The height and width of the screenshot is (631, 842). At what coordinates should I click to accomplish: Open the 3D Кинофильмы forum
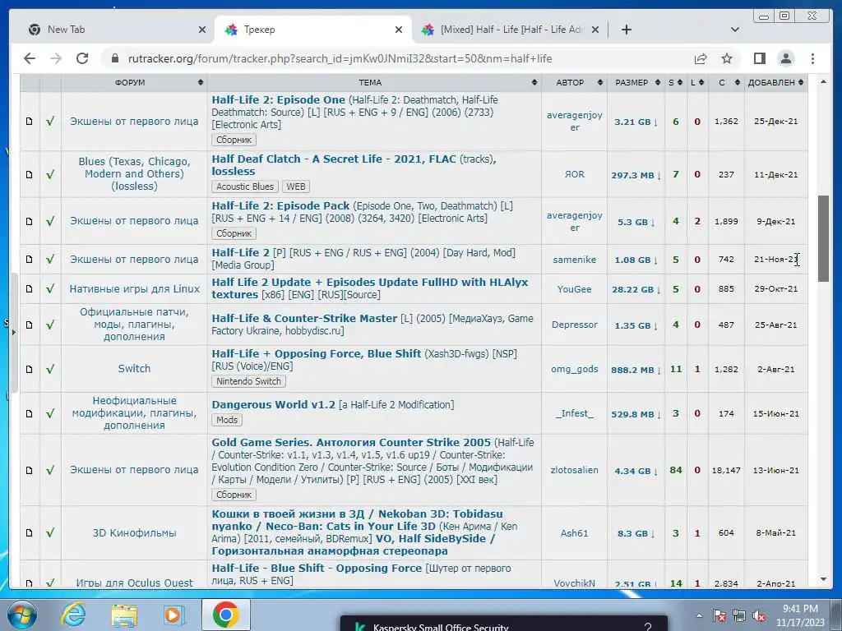coord(134,532)
